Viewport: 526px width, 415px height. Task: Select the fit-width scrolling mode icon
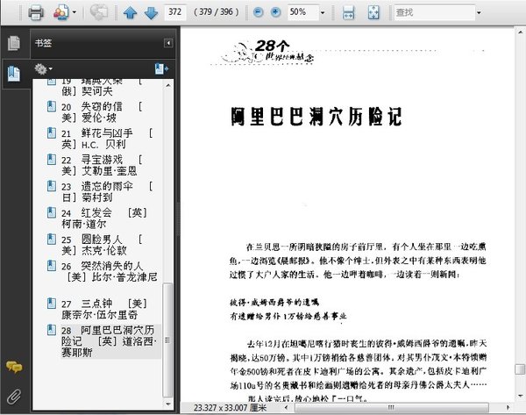coord(349,13)
